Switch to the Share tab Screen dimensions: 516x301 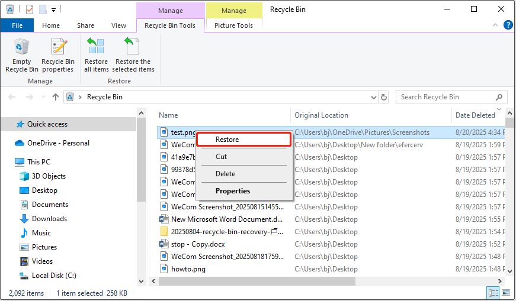[85, 25]
